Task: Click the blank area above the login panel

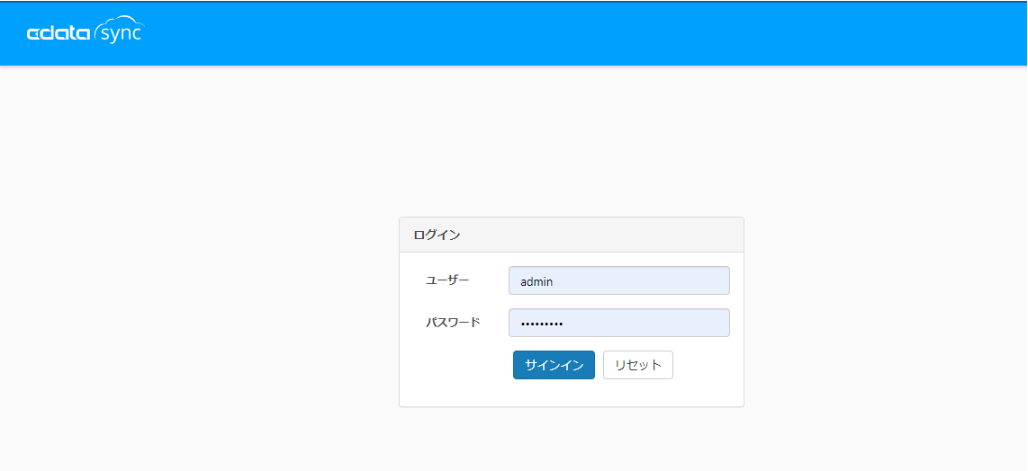Action: (x=571, y=144)
